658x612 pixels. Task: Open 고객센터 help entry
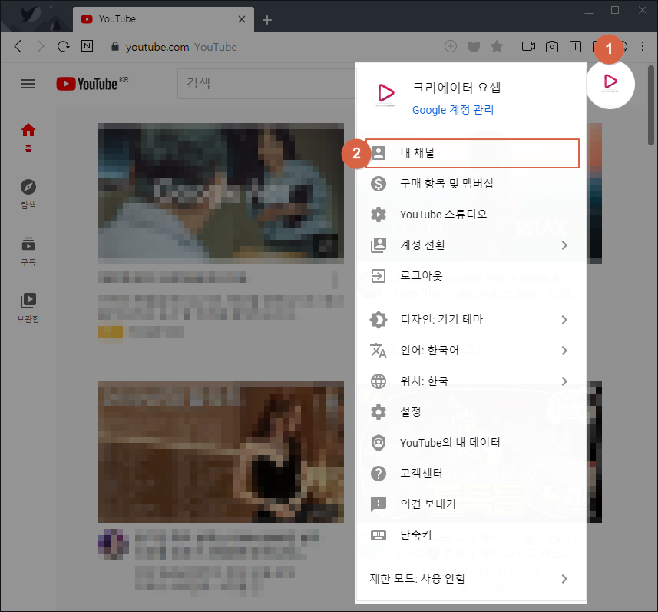(x=471, y=473)
